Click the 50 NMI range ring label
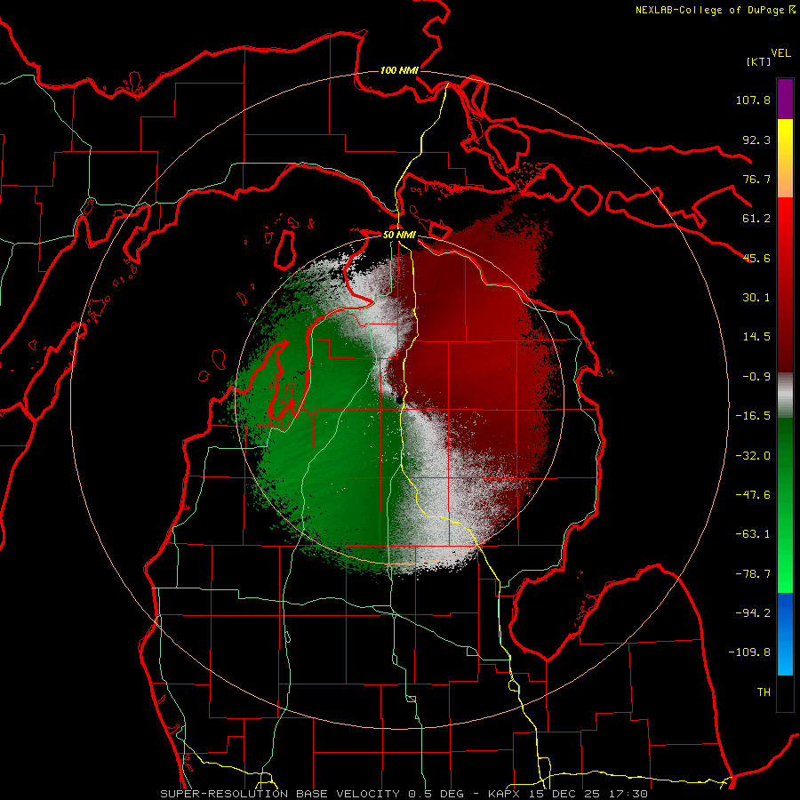Screen dimensions: 800x800 [x=399, y=235]
